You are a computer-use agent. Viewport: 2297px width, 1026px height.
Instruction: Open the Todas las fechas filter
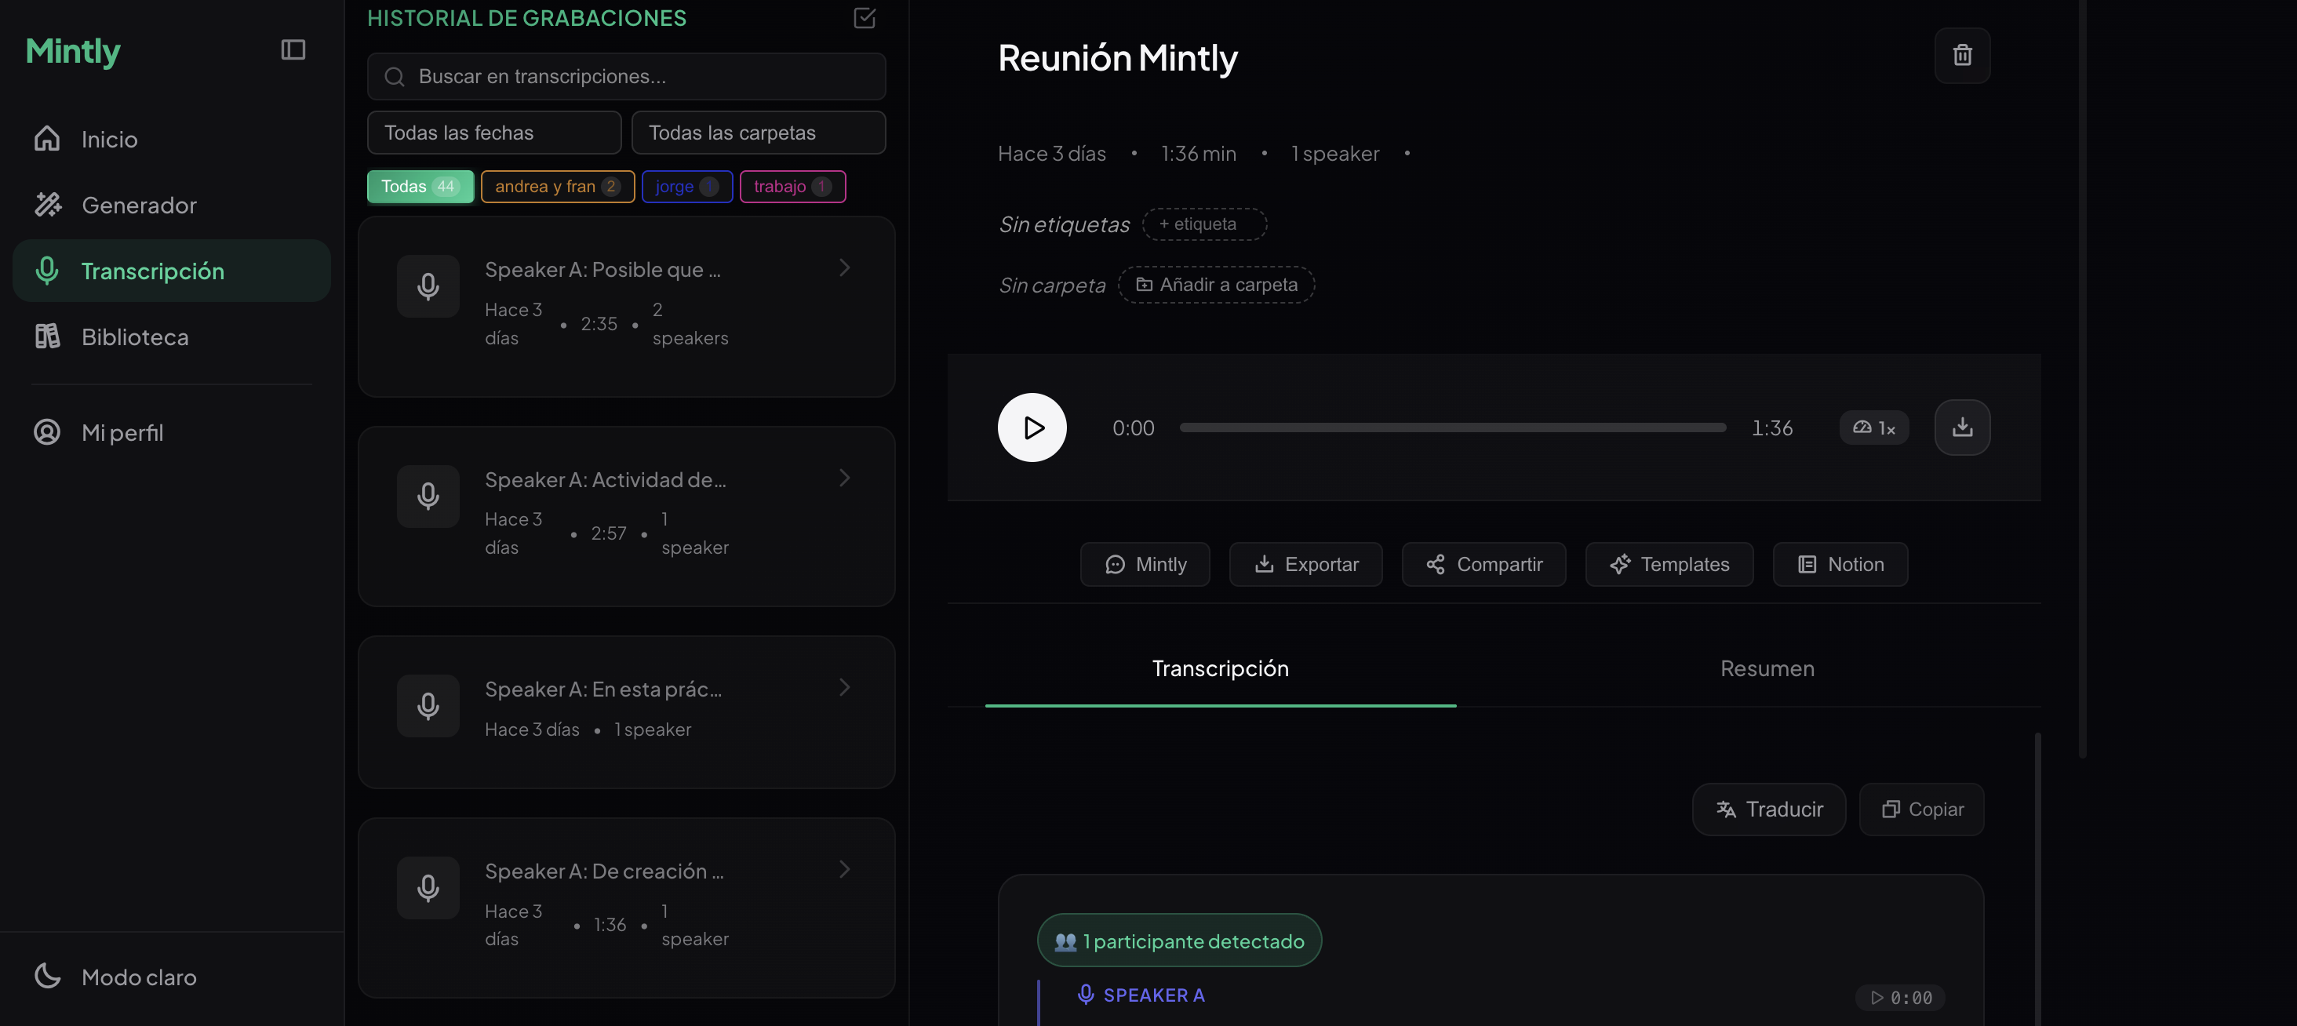point(494,132)
